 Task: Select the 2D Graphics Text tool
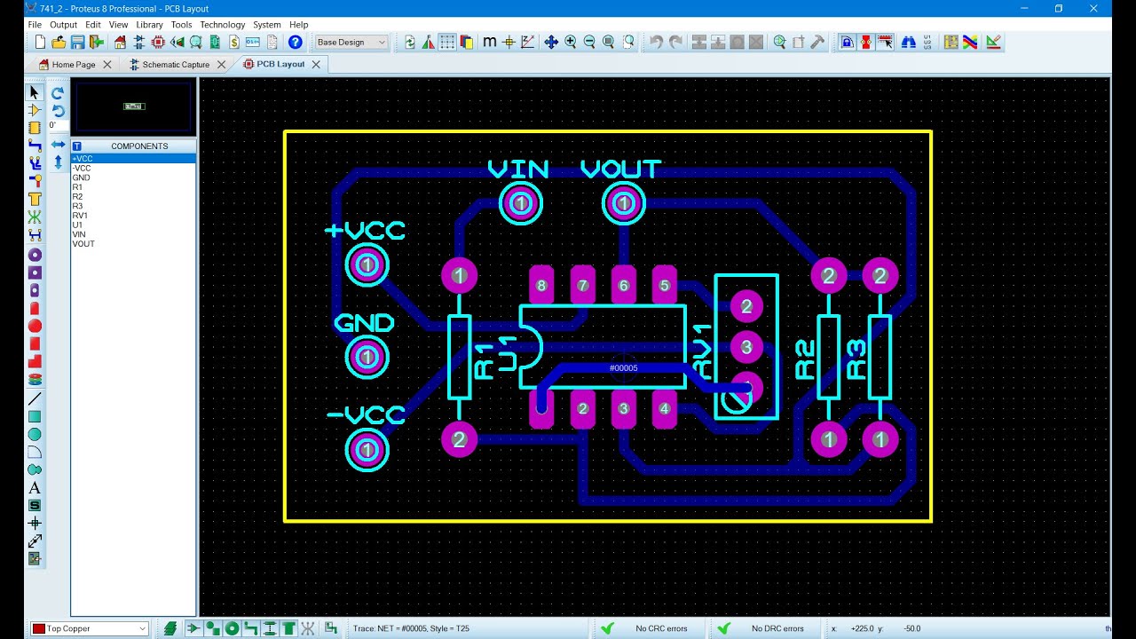(x=35, y=487)
